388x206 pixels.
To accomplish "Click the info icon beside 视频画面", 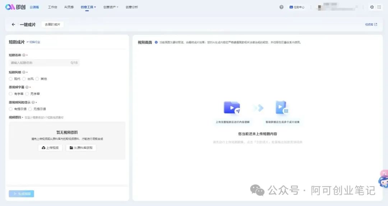I will [156, 42].
